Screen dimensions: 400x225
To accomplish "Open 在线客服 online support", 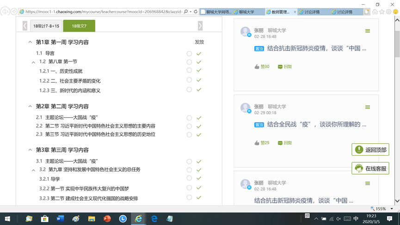I will [370, 169].
